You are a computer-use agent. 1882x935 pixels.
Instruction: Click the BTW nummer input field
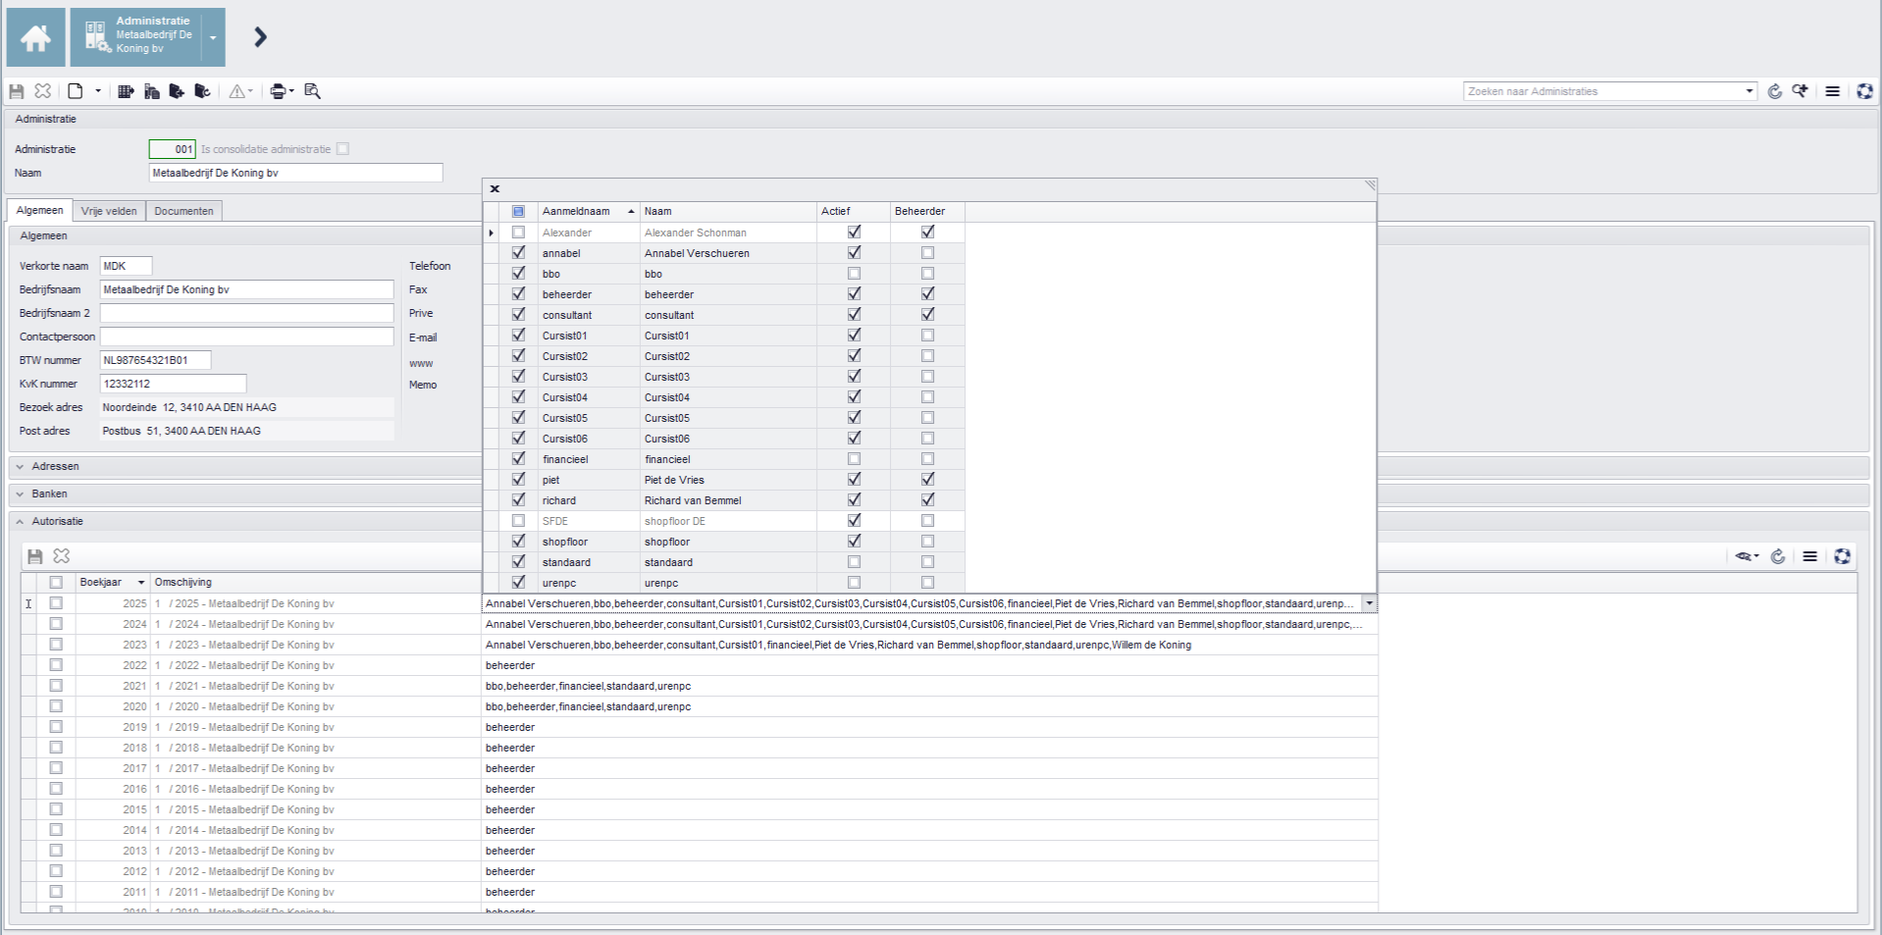coord(155,360)
